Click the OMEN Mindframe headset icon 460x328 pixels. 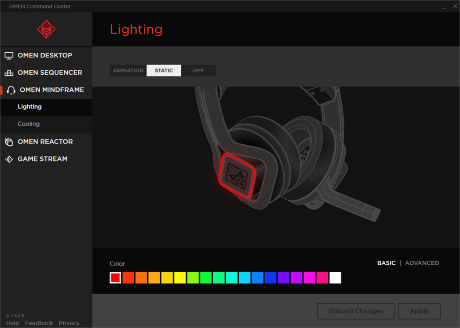click(x=11, y=90)
